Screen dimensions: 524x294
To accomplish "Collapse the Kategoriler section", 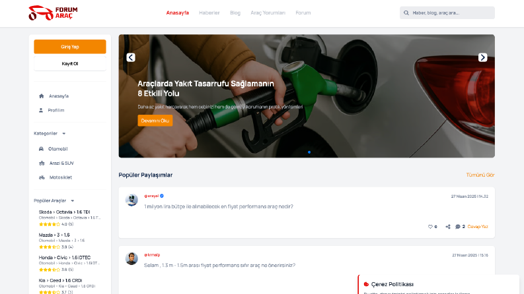I will (64, 134).
